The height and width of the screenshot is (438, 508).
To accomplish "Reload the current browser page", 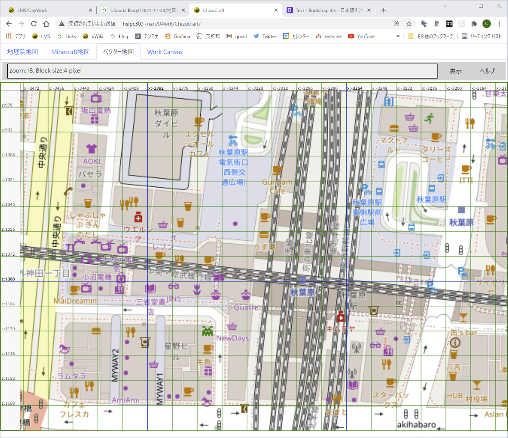I will 34,24.
